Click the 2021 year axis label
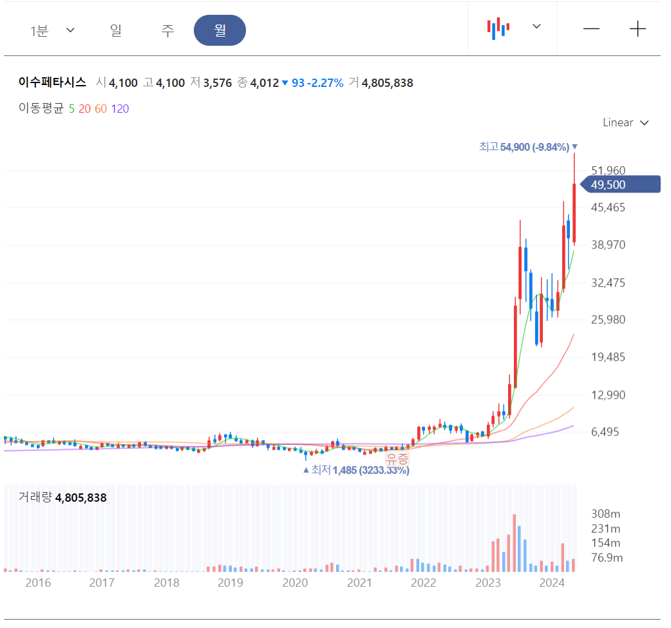Screen dimensions: 671x628 coord(359,583)
